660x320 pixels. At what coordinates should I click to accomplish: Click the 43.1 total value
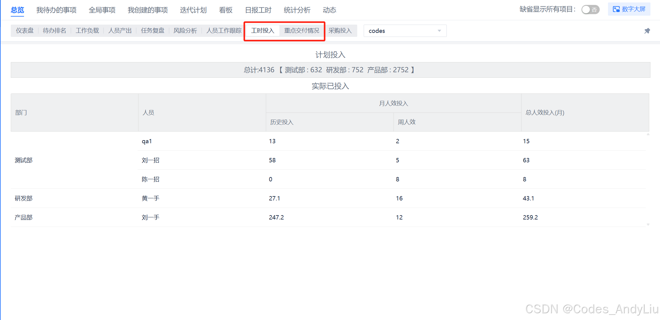tap(528, 198)
